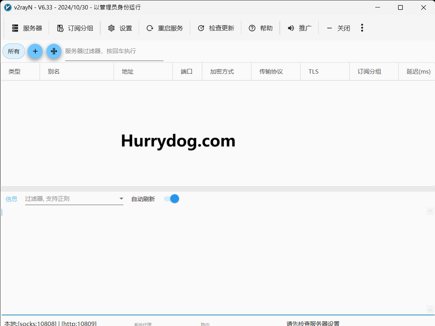This screenshot has width=435, height=326.
Task: Expand the message filter dropdown arrow
Action: (x=121, y=199)
